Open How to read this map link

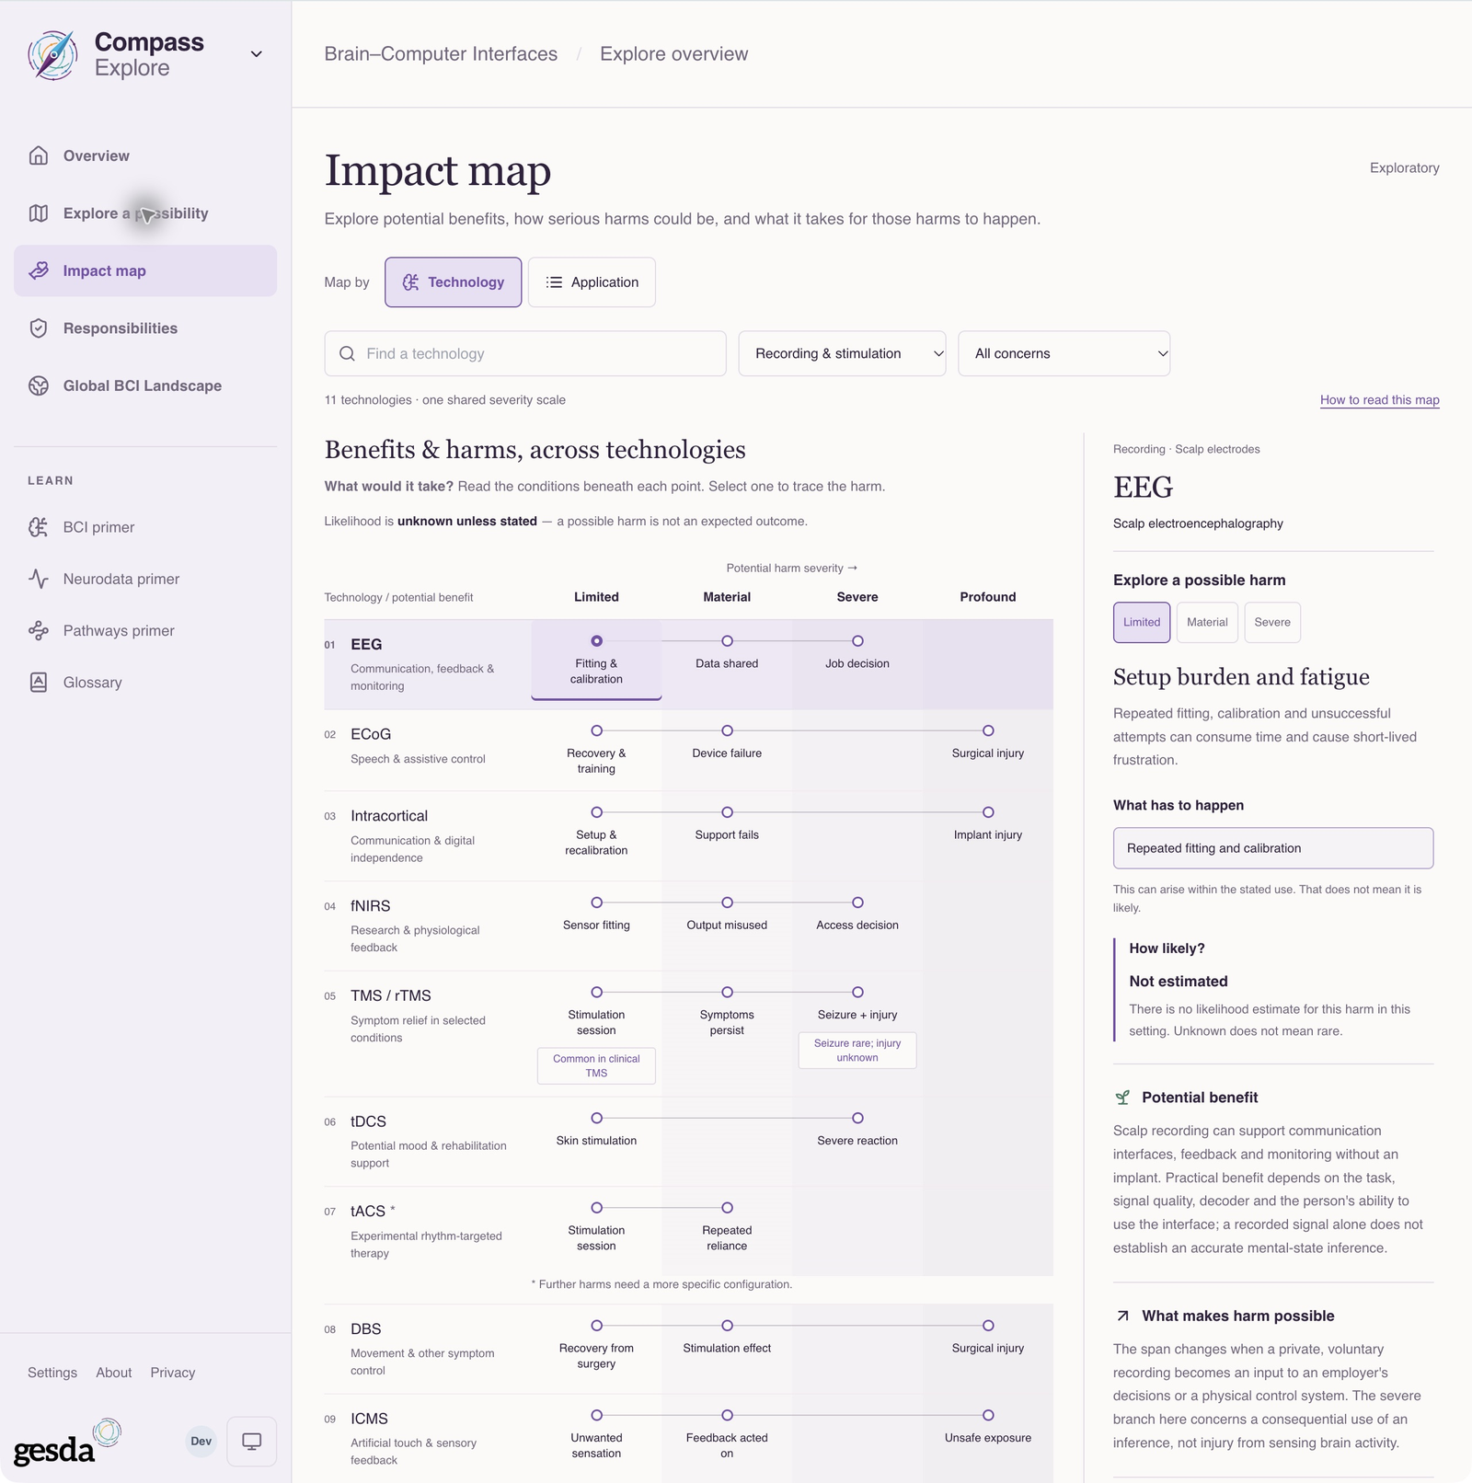(x=1380, y=400)
